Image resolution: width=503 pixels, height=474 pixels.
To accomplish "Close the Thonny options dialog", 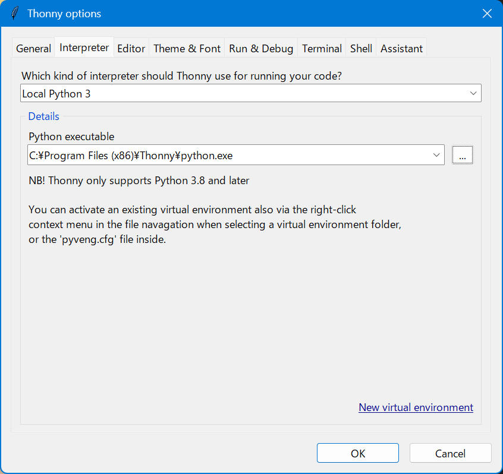I will (x=487, y=14).
